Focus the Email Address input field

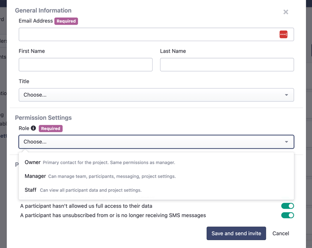click(156, 34)
